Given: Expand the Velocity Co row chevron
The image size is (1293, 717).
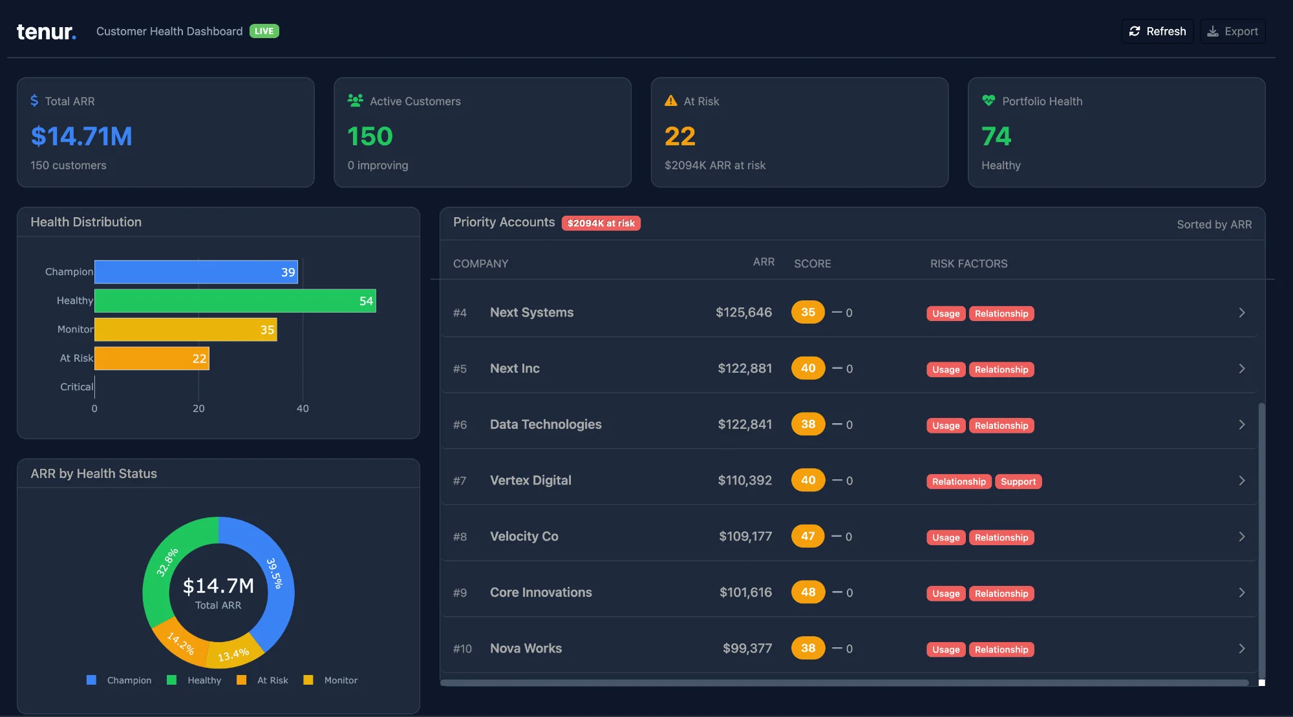Looking at the screenshot, I should pos(1242,536).
